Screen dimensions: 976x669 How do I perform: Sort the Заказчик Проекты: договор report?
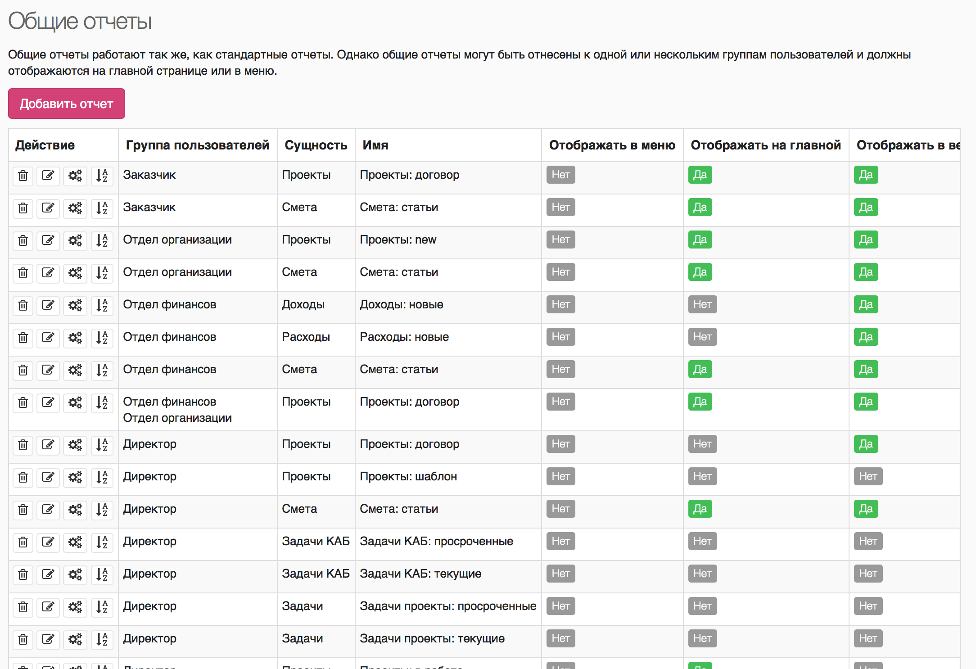click(102, 176)
